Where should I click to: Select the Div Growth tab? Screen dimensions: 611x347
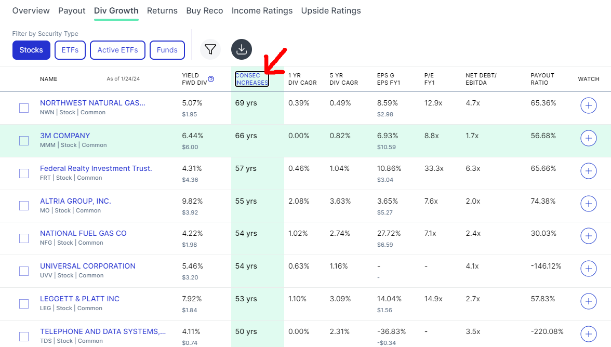116,11
